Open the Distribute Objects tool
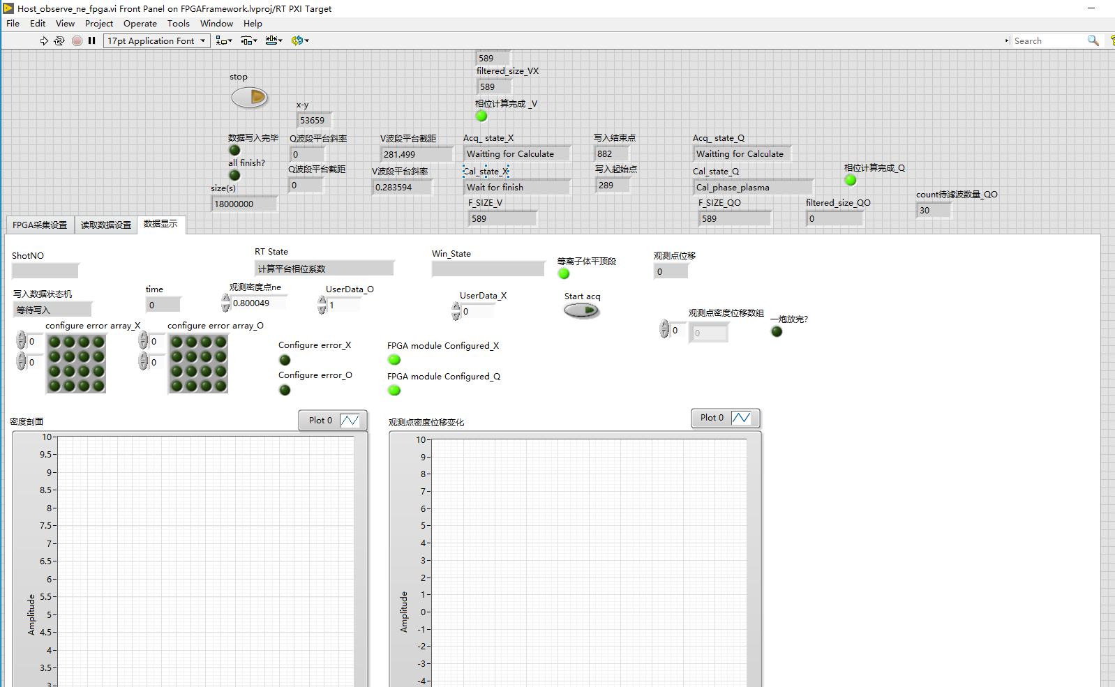The width and height of the screenshot is (1115, 687). coord(248,40)
